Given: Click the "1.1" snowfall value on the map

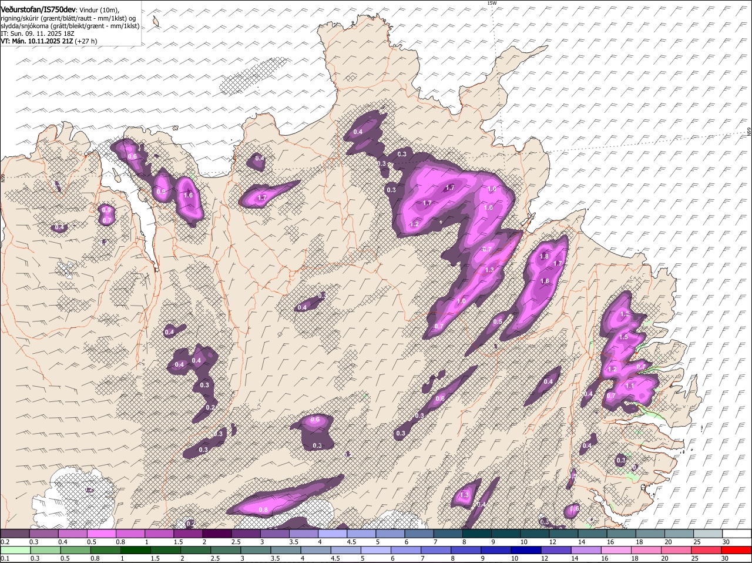Looking at the screenshot, I should [630, 386].
